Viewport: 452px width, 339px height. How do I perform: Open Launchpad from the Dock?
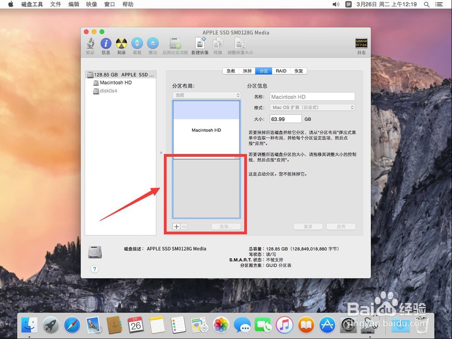pos(51,325)
